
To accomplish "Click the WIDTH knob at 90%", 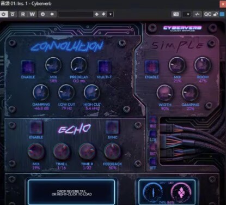I will (x=164, y=93).
